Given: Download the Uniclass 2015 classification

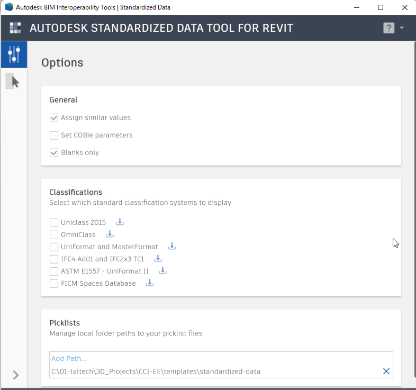Looking at the screenshot, I should point(120,222).
